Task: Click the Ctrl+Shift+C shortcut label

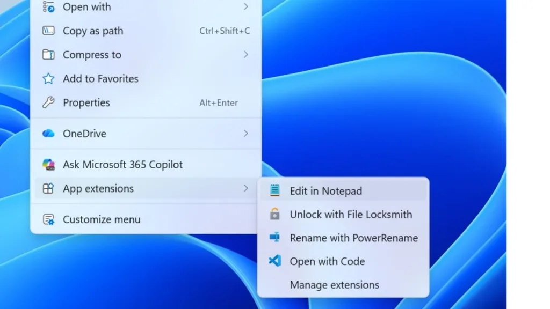Action: (x=225, y=31)
